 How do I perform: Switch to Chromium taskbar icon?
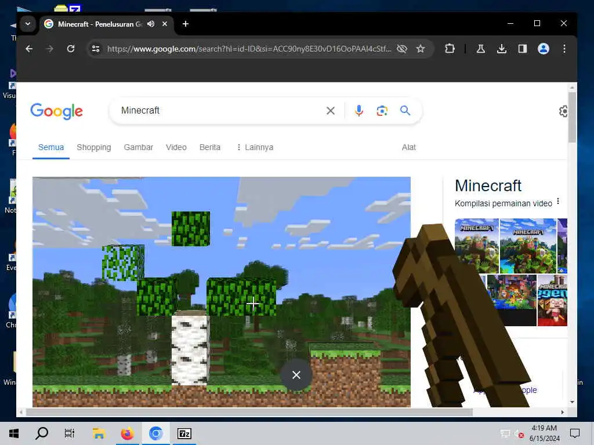[155, 433]
